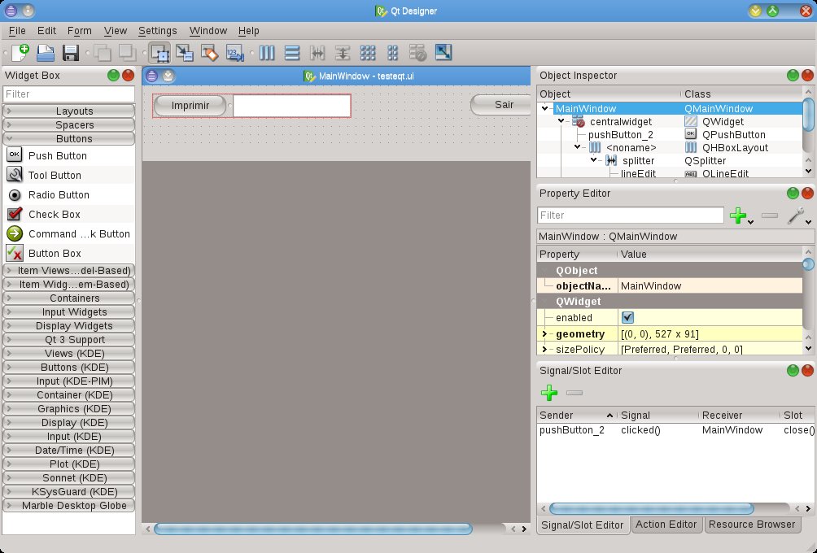Add a connection with the green plus in Signal/Slot Editor
Viewport: 817px width, 553px height.
(x=549, y=393)
